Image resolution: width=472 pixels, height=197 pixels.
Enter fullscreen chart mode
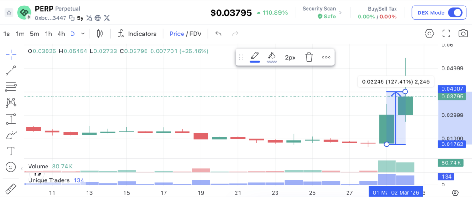point(446,34)
